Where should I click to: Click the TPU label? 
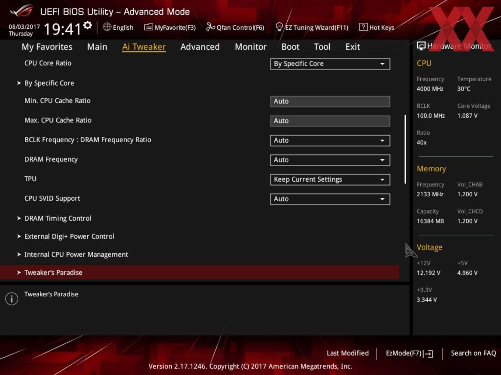pos(30,179)
